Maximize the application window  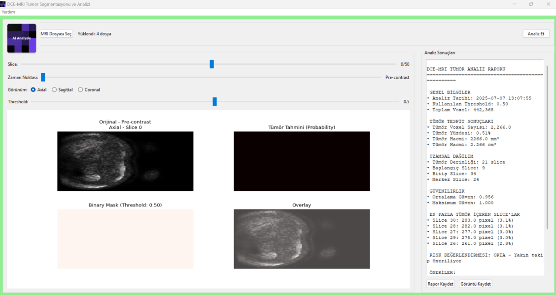(531, 4)
